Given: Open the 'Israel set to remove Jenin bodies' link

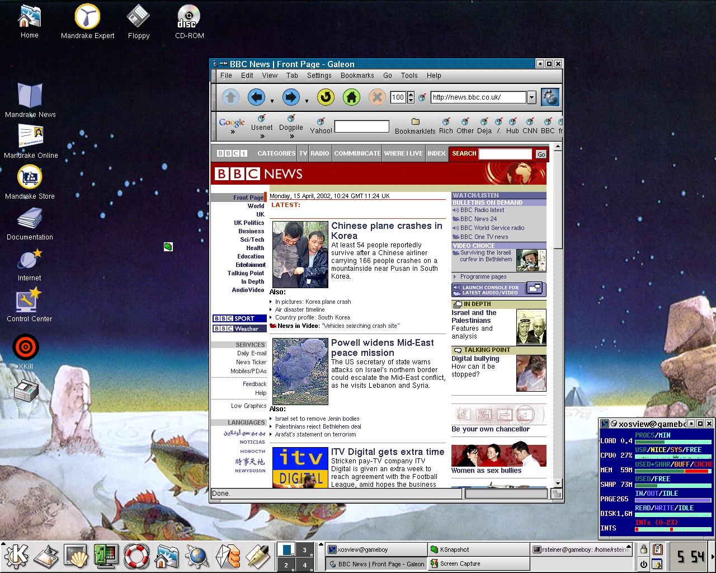Looking at the screenshot, I should click(317, 419).
